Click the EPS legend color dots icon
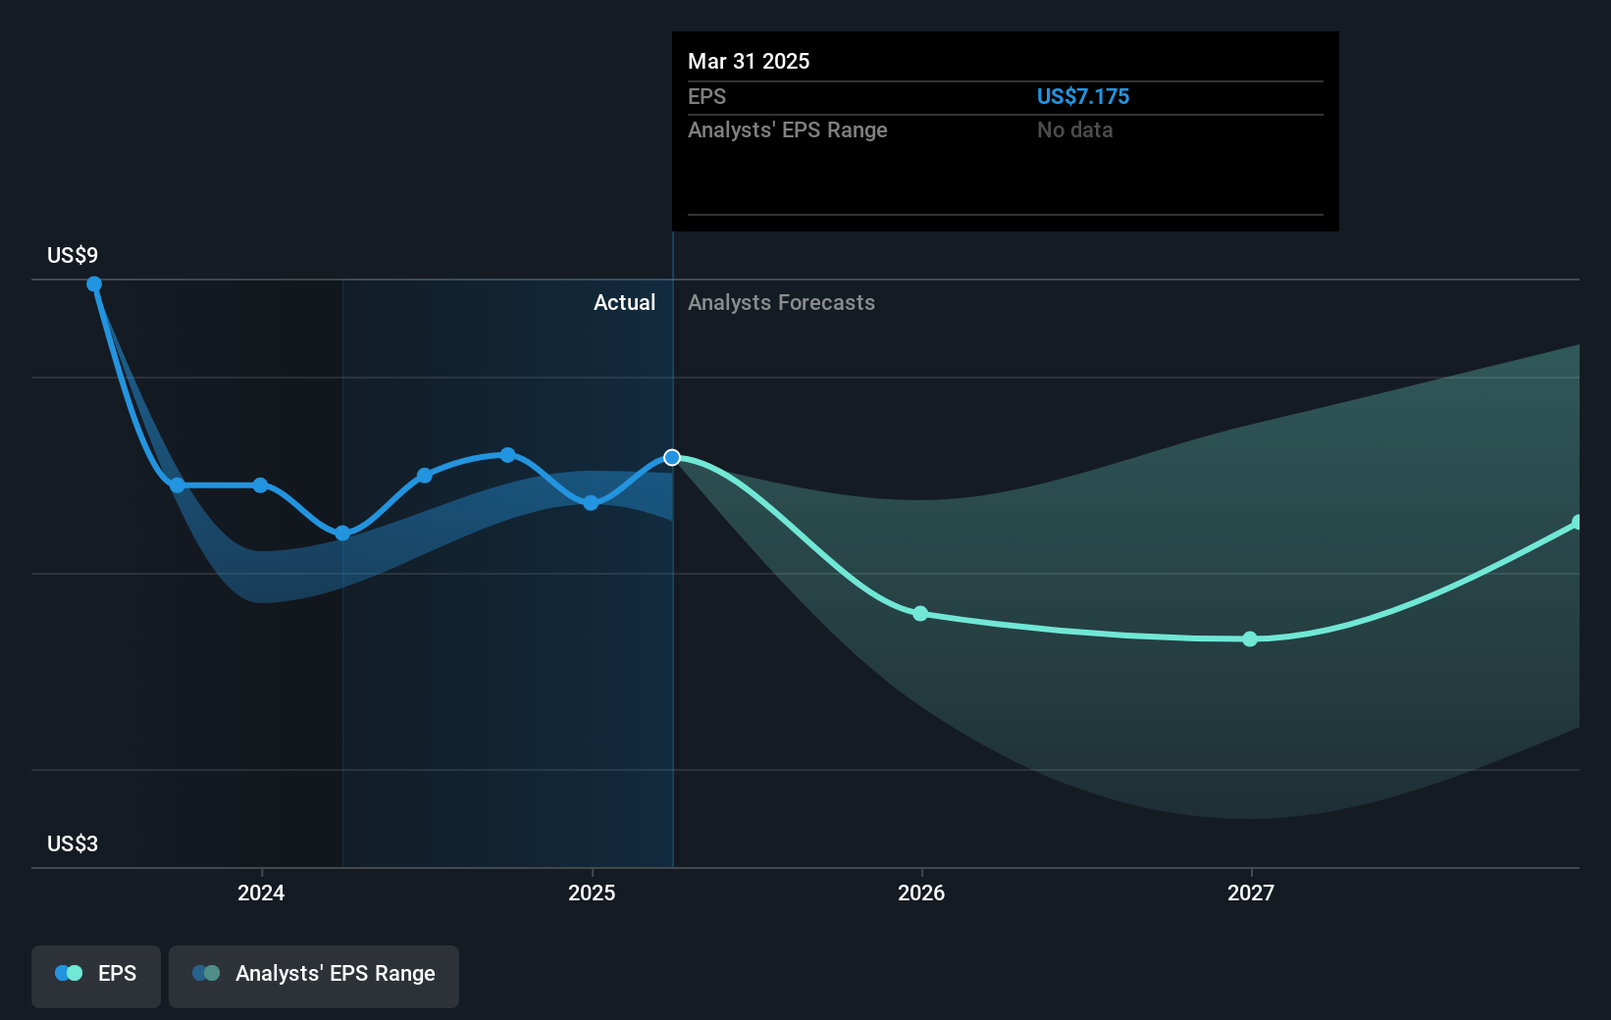 [x=69, y=973]
